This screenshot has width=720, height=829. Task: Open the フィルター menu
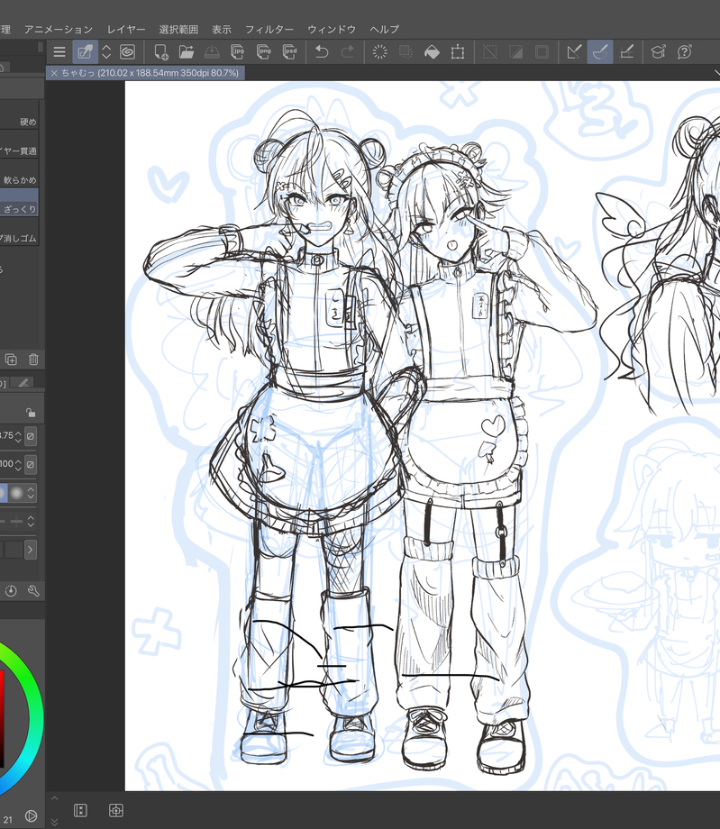click(269, 30)
